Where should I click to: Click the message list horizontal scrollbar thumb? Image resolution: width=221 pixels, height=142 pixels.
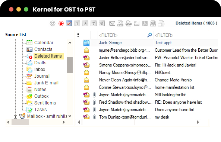pyautogui.click(x=108, y=122)
